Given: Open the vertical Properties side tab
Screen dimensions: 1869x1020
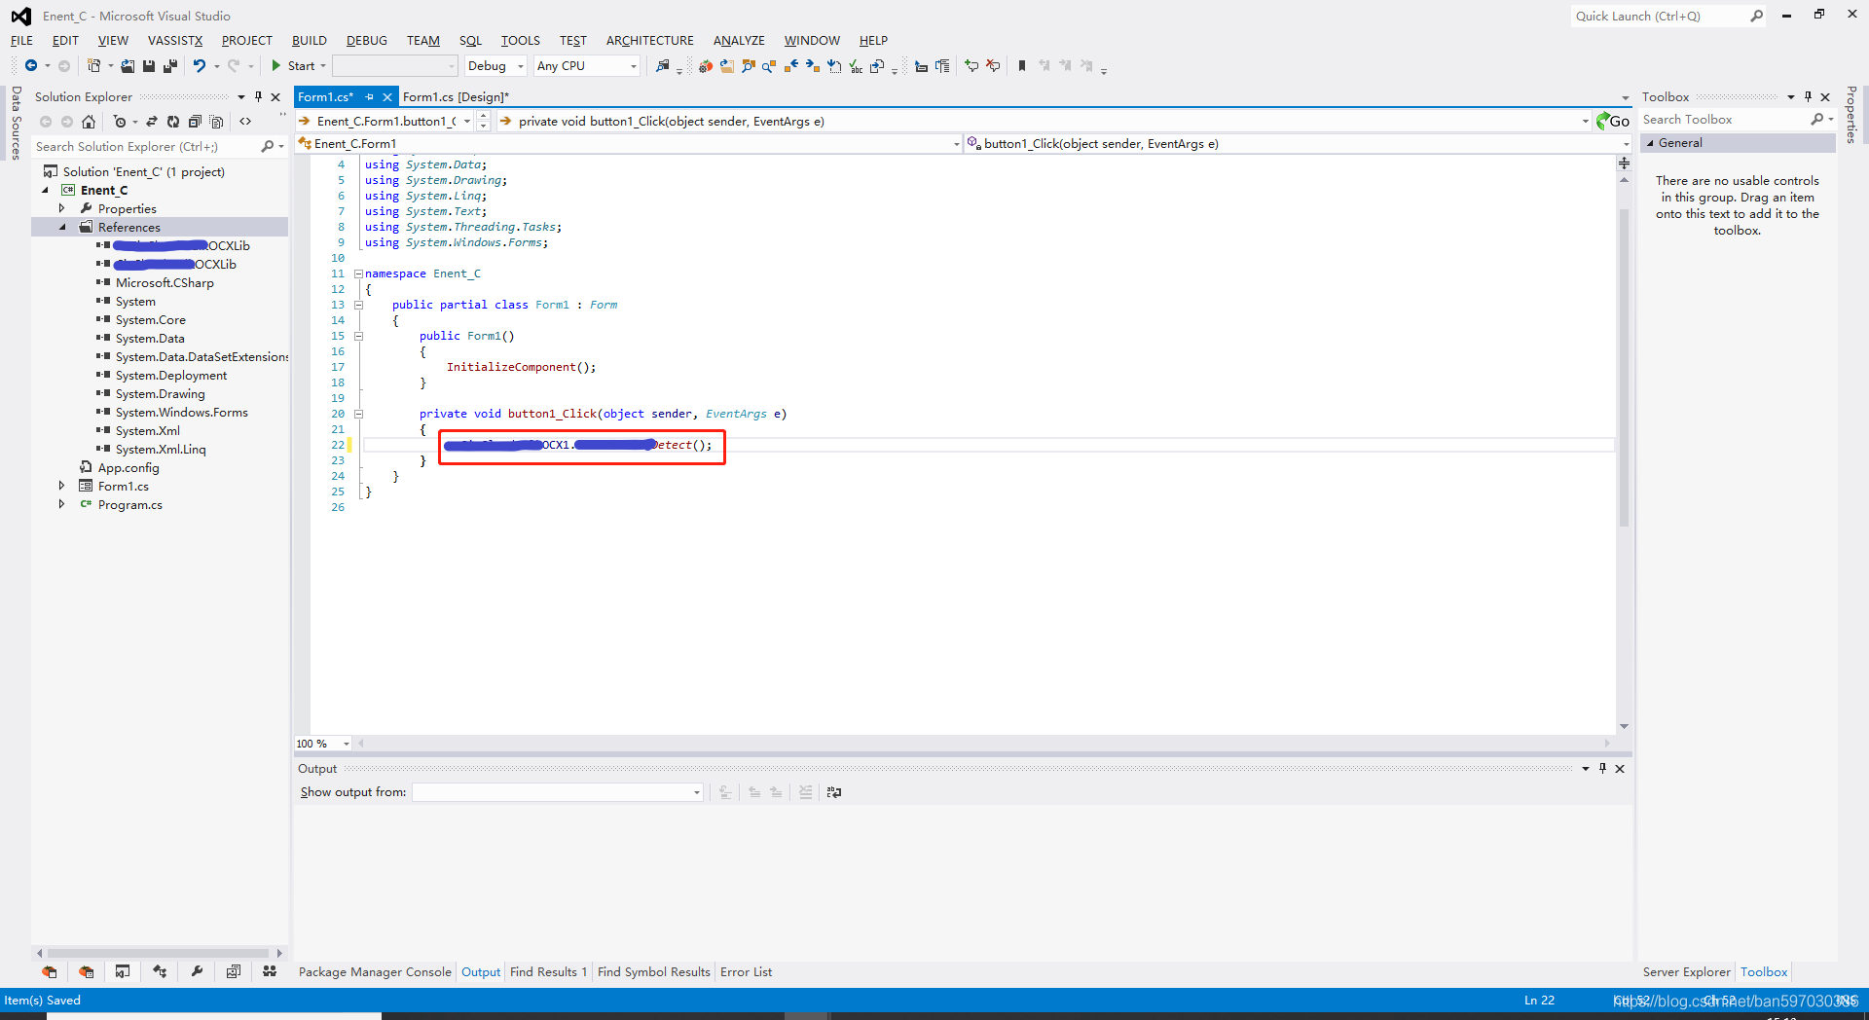Looking at the screenshot, I should (1851, 115).
